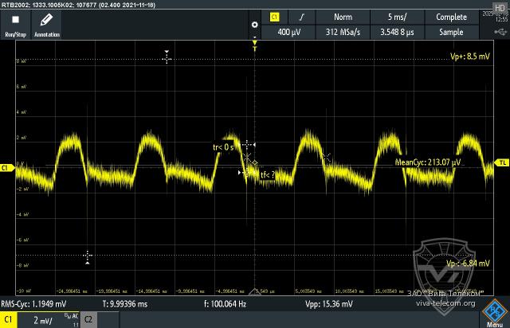This screenshot has height=328, width=510.
Task: Select the C1 ground level marker
Action: [7, 168]
